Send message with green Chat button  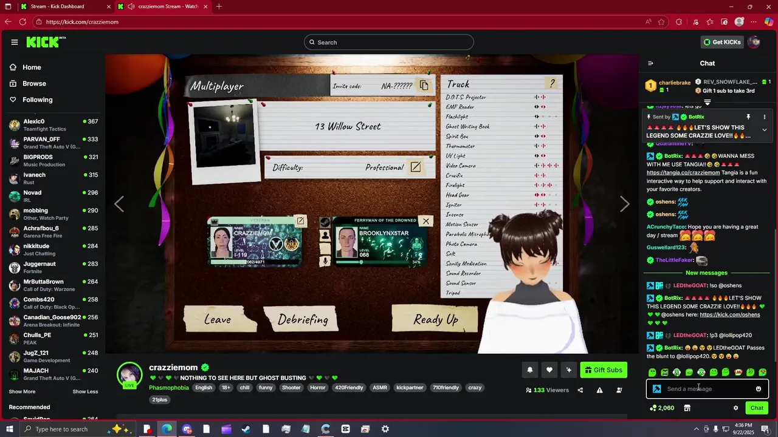coord(757,408)
